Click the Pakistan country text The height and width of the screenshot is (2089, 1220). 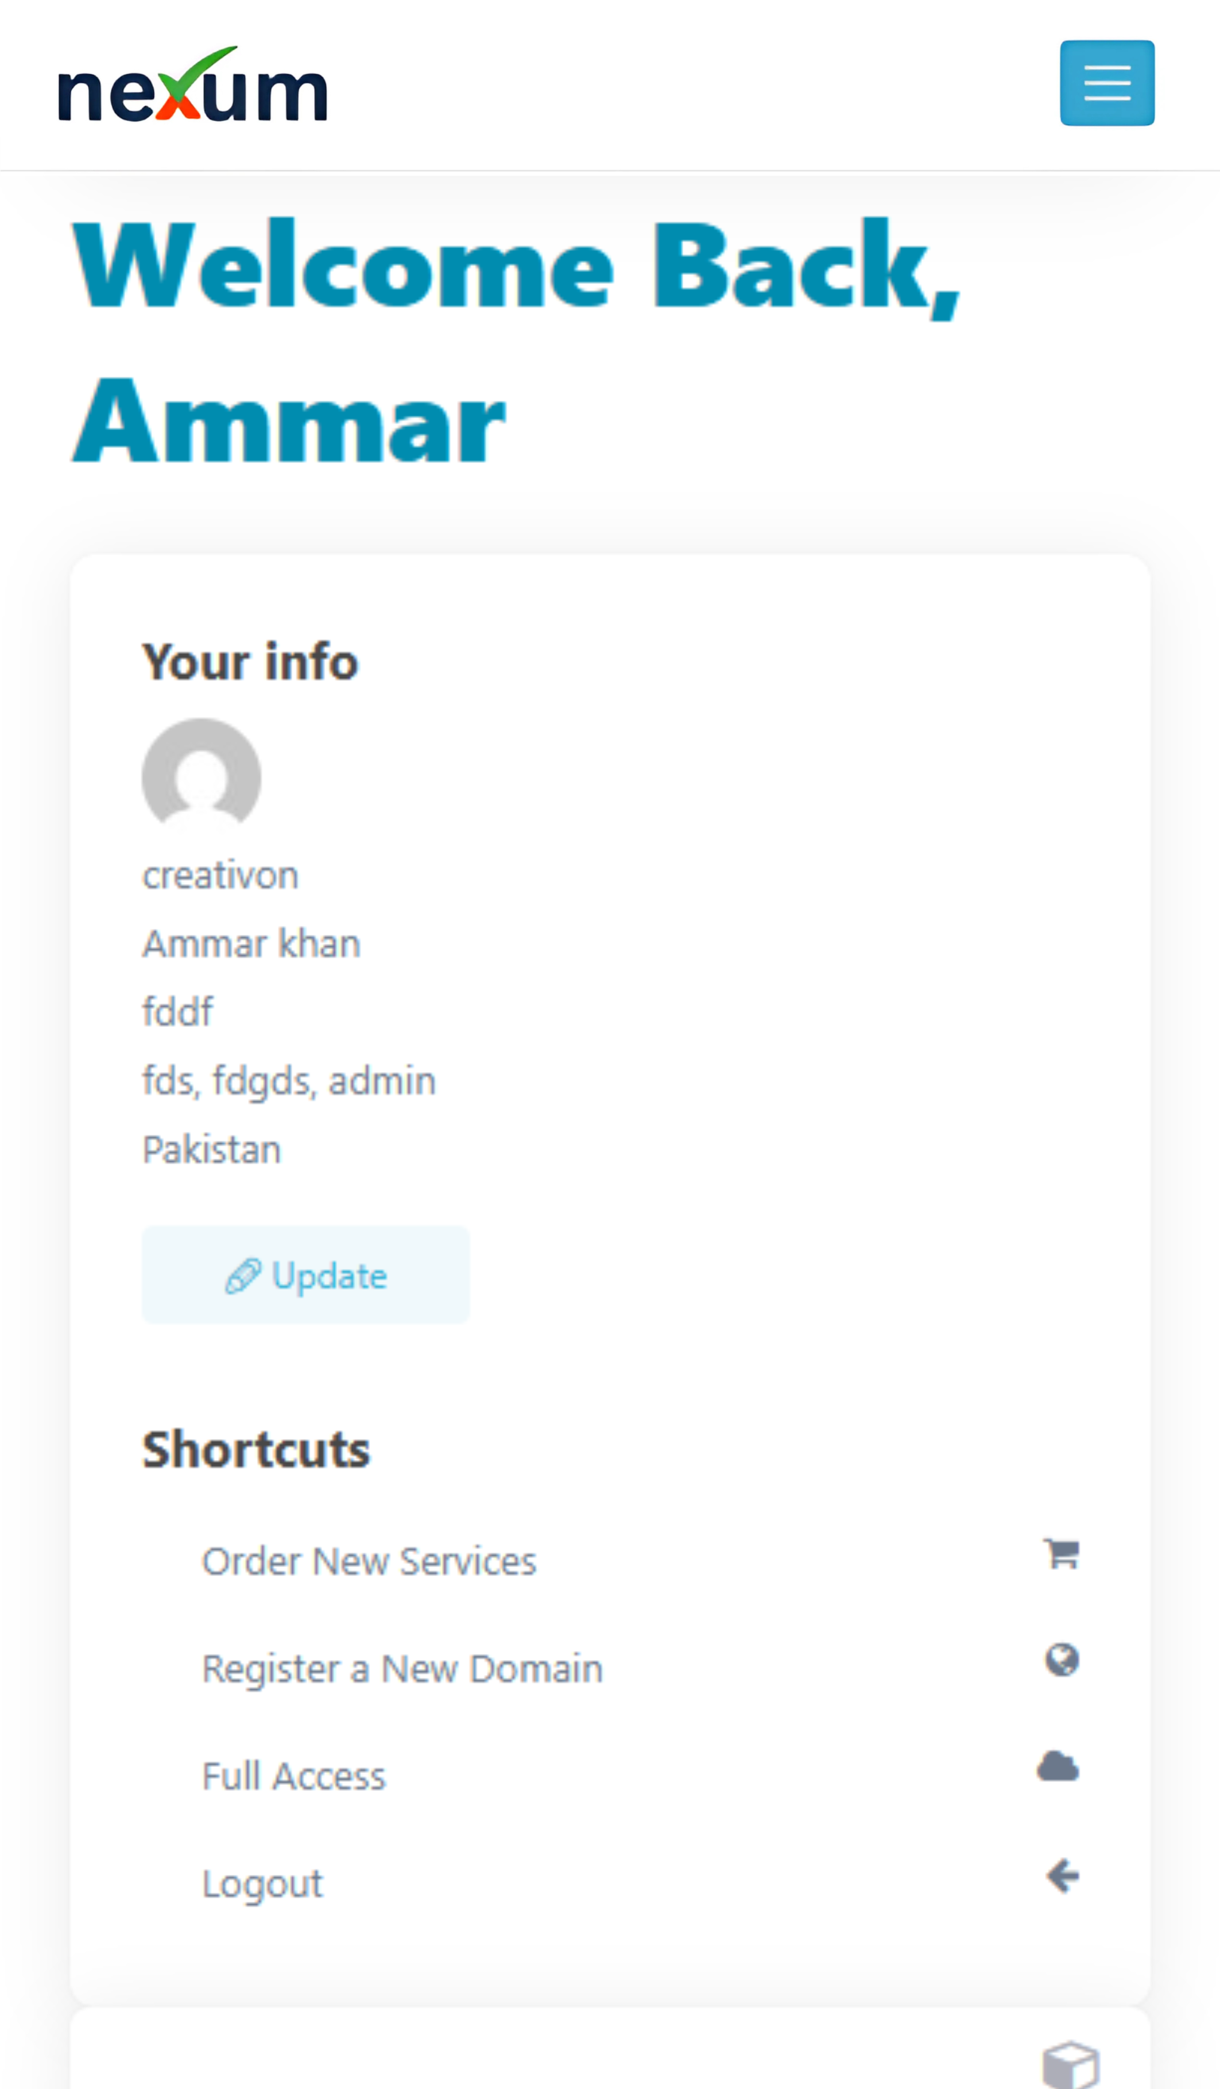(212, 1150)
